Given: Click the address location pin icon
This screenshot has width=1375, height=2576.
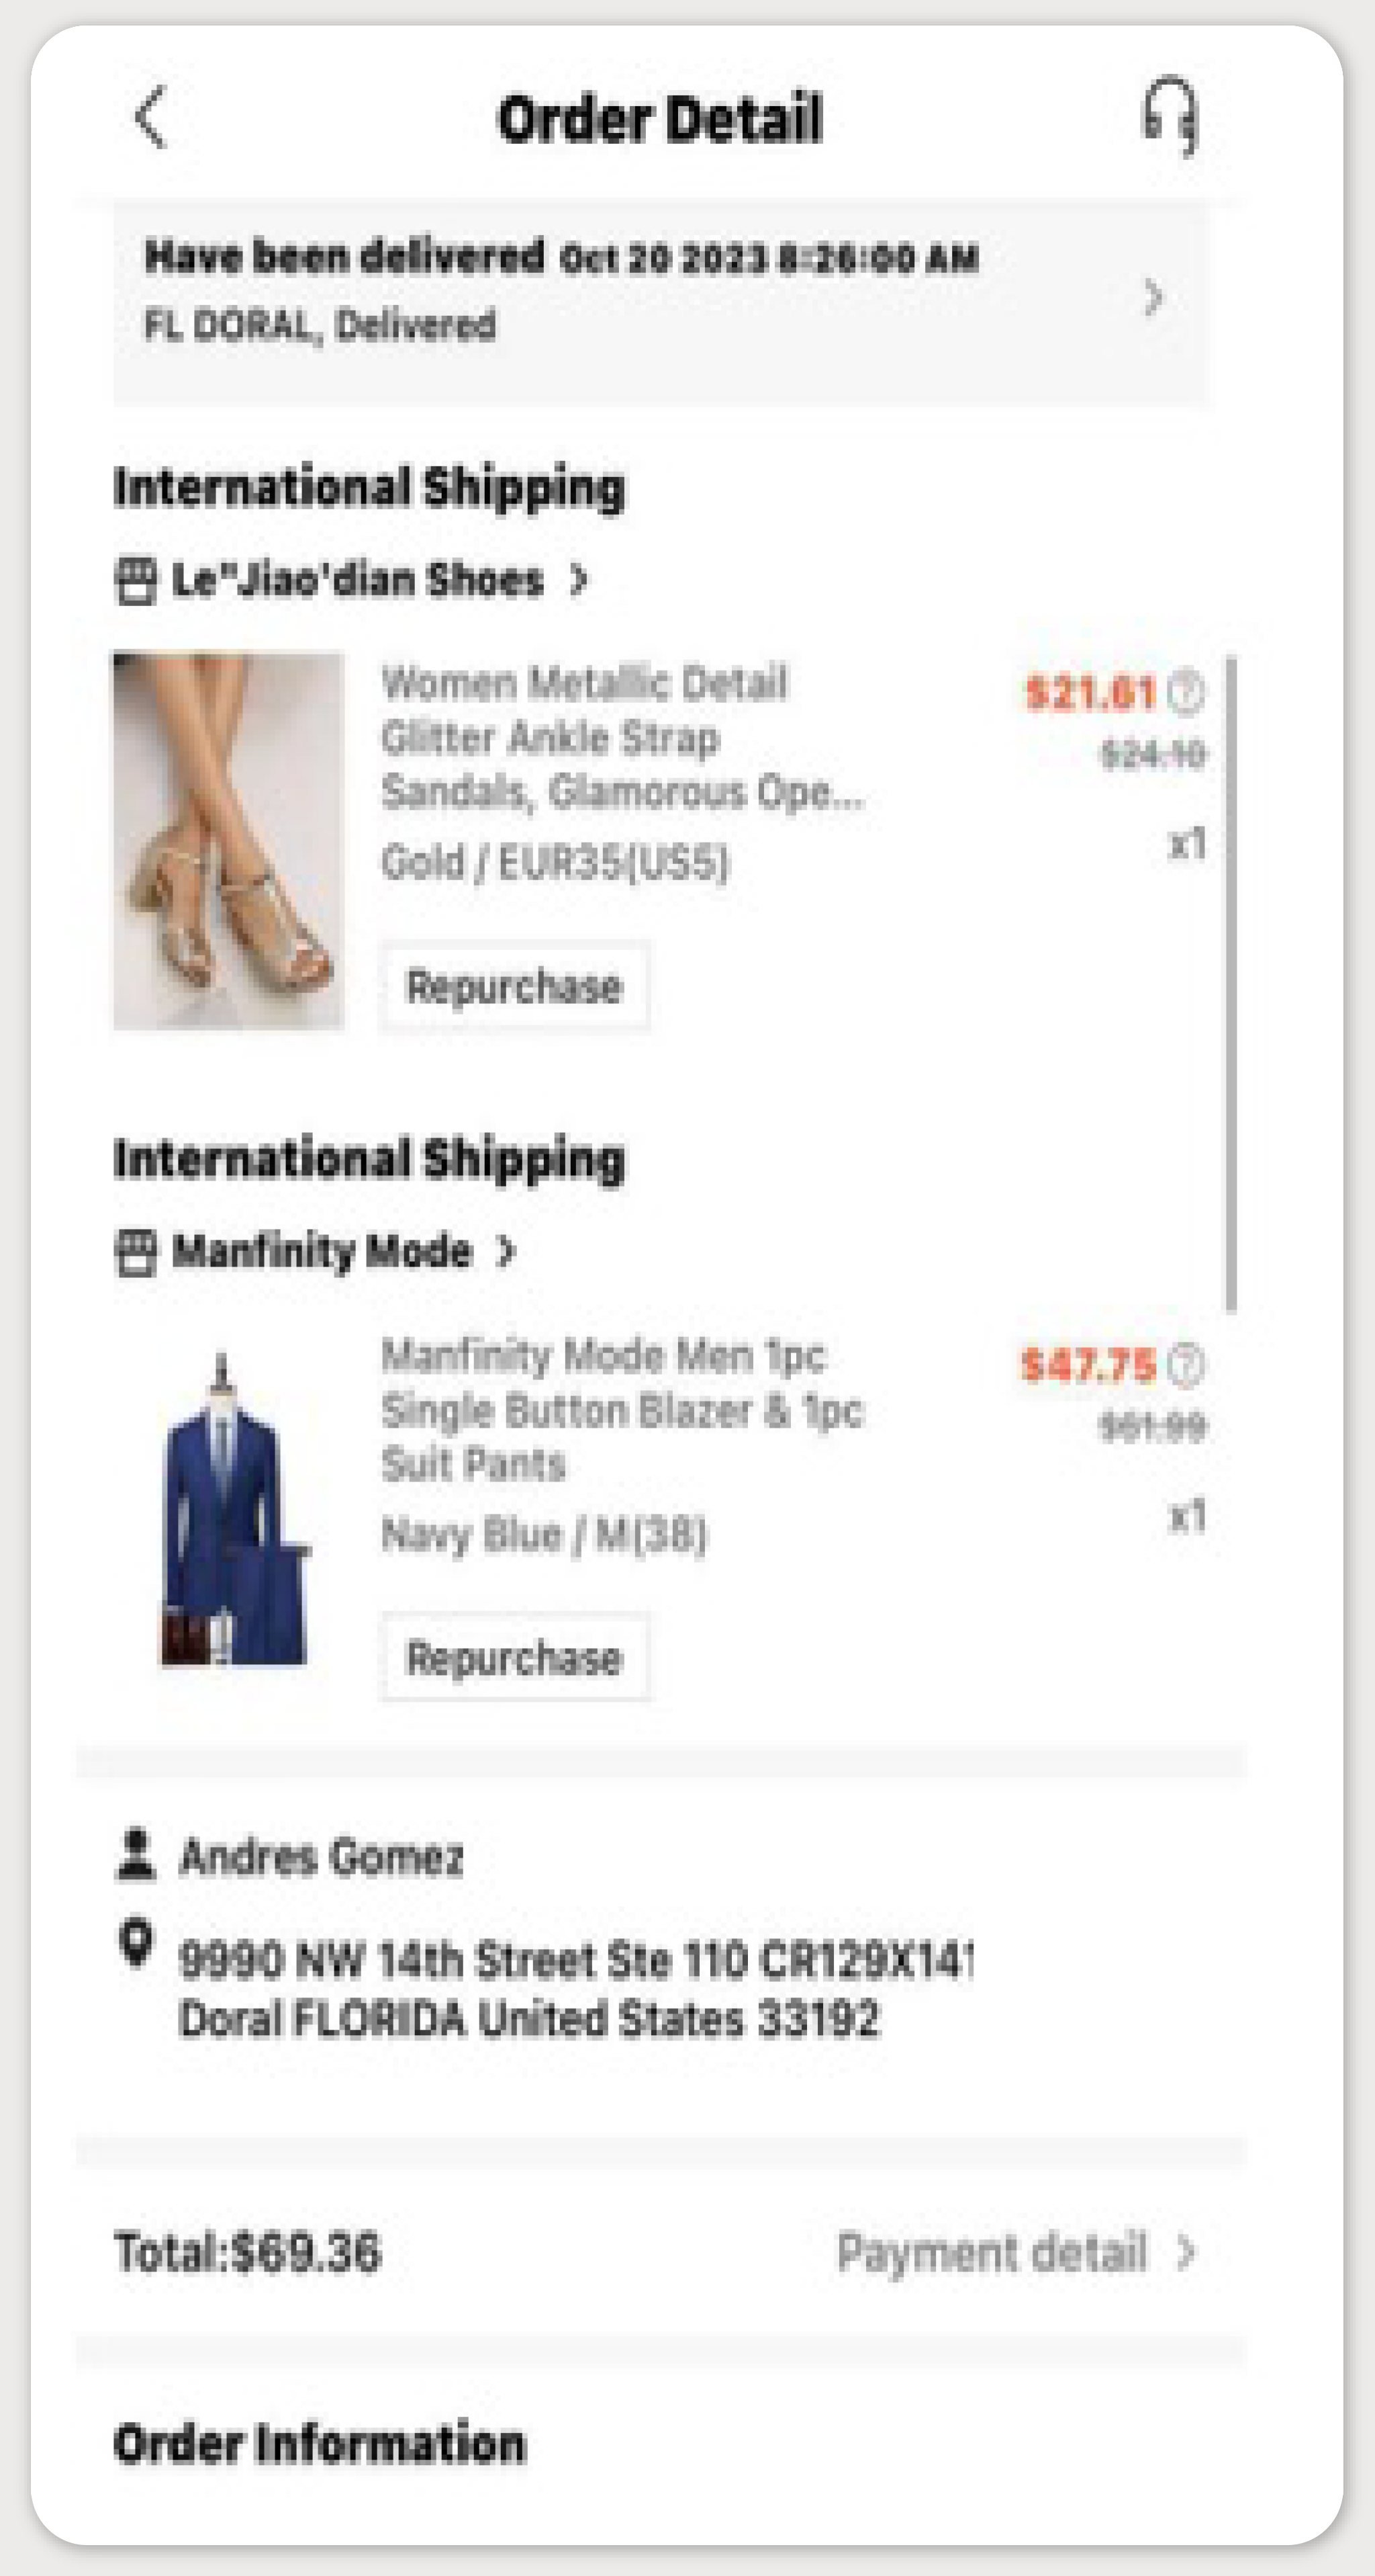Looking at the screenshot, I should point(136,1943).
